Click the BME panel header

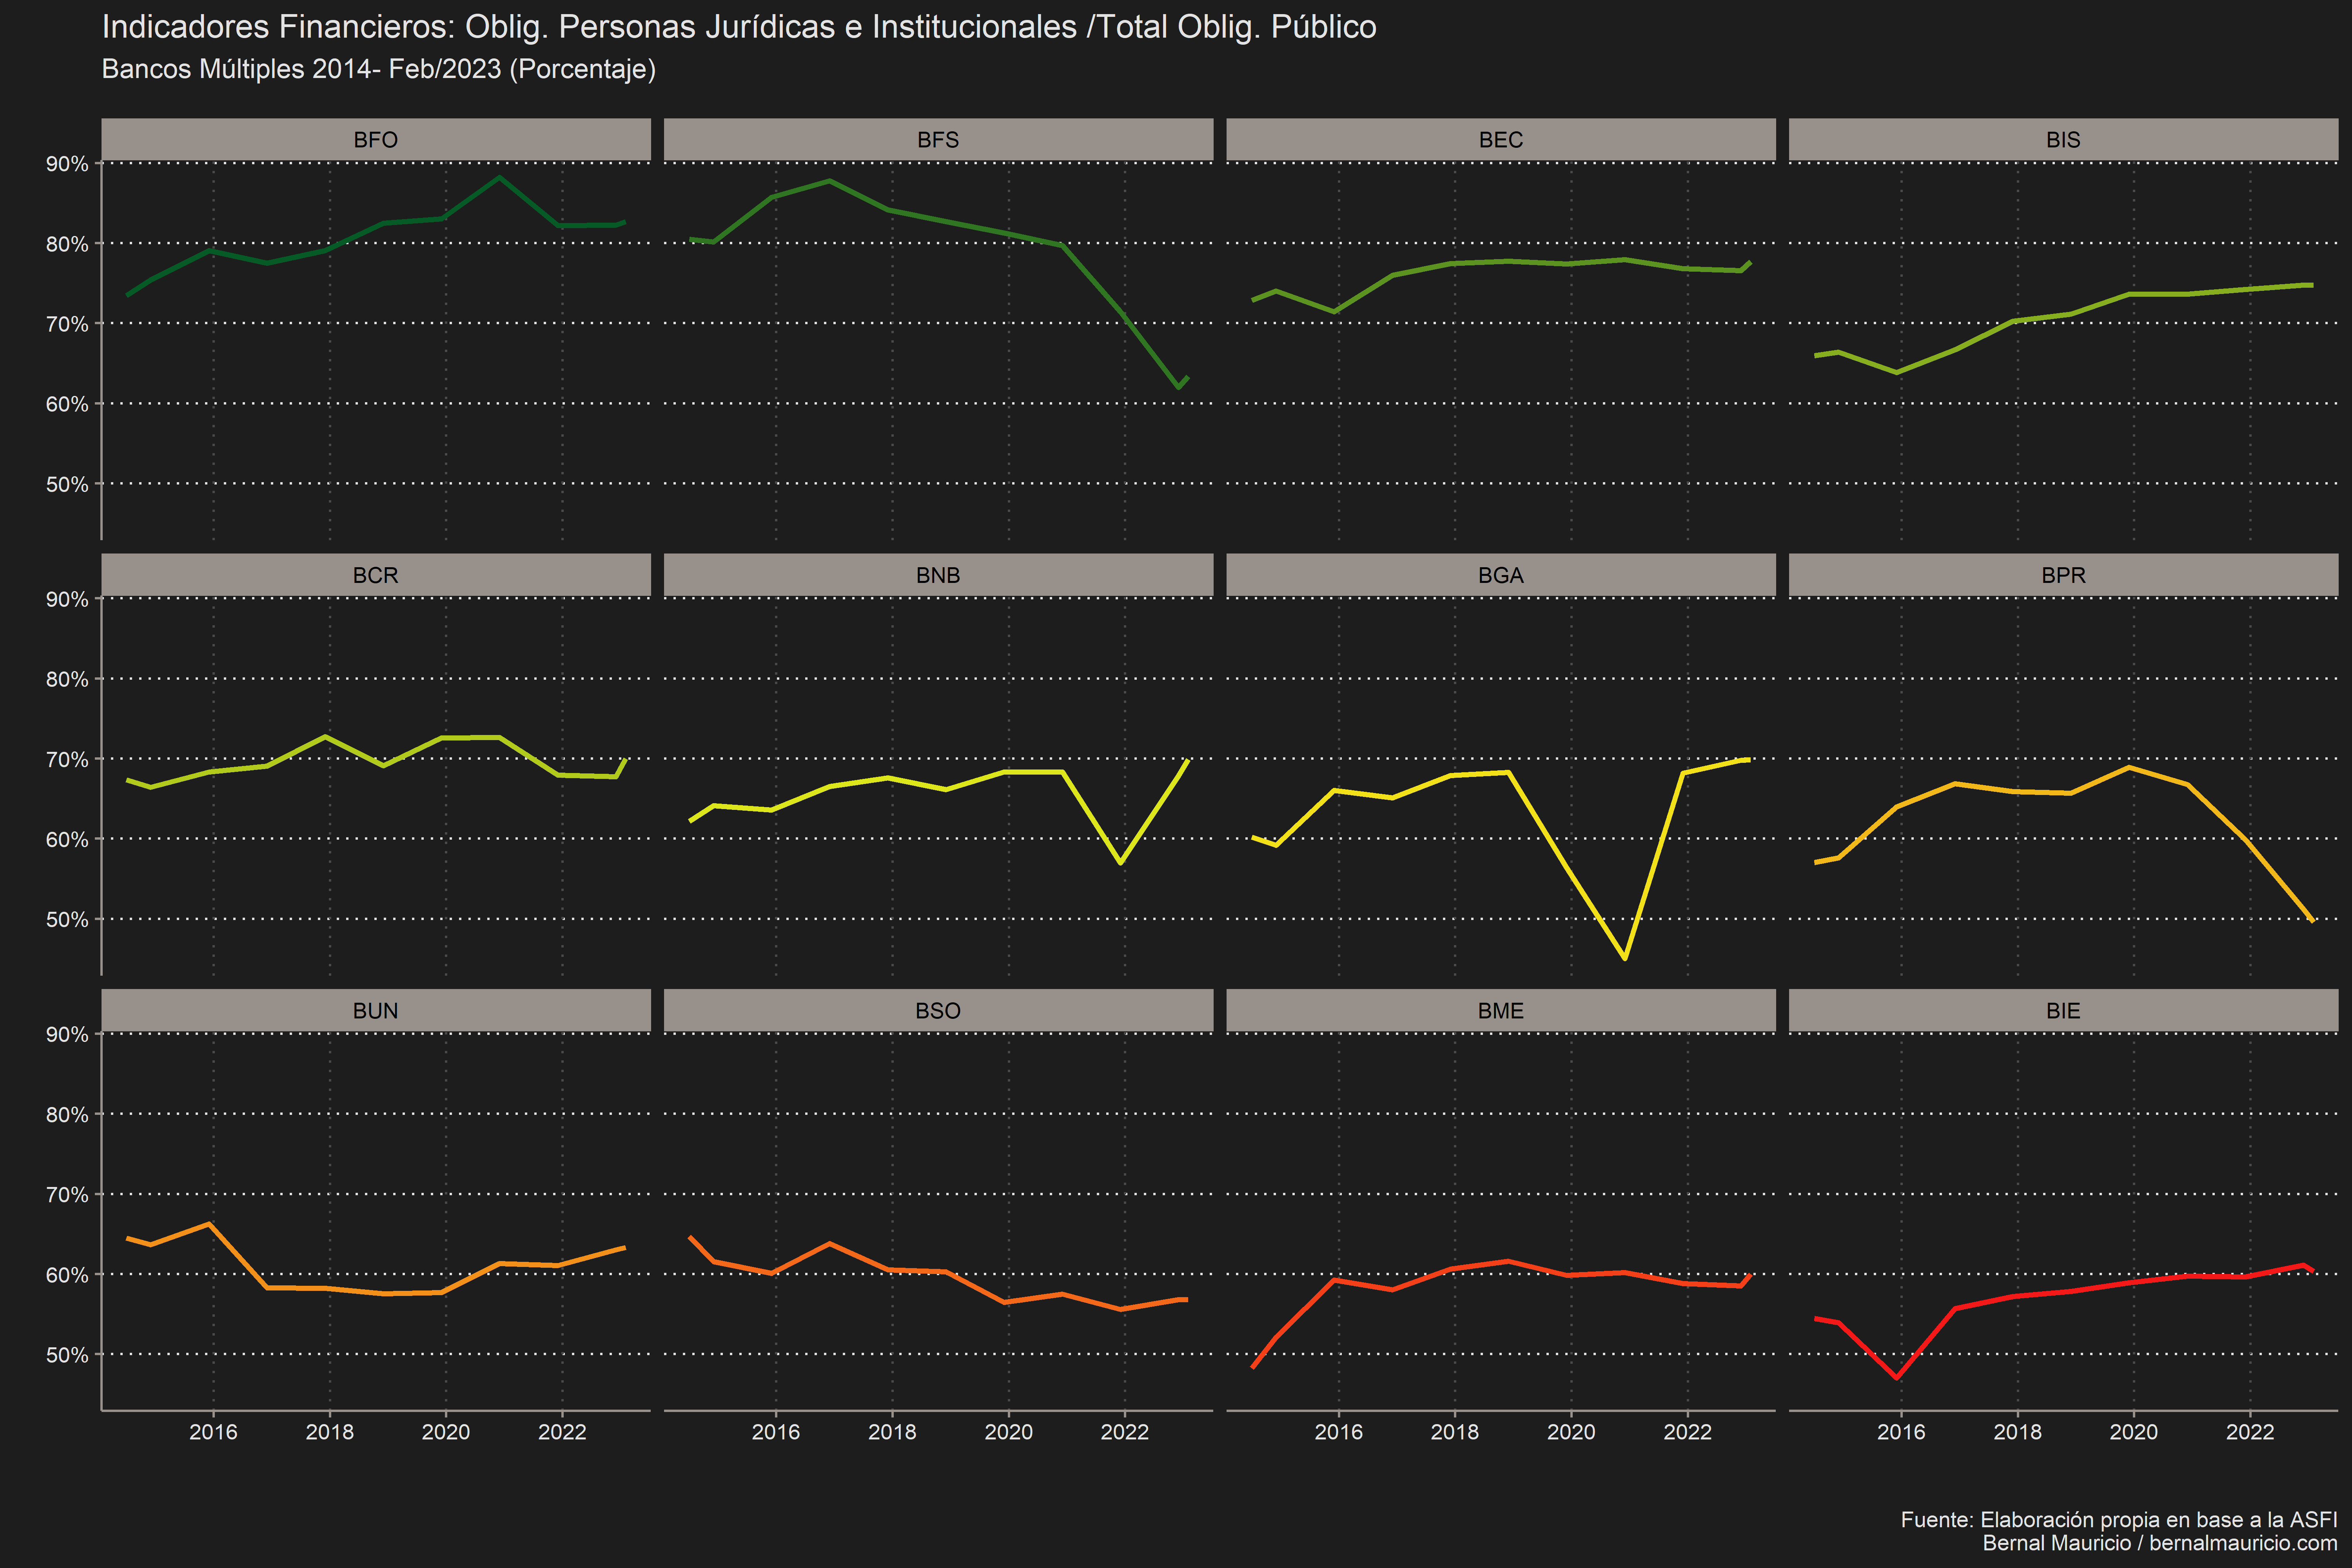1501,1011
